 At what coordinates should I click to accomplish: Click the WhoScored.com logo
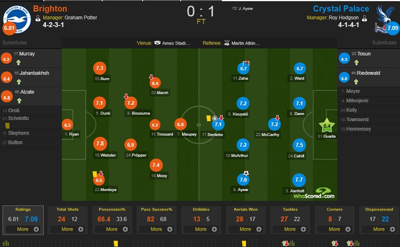tap(314, 193)
